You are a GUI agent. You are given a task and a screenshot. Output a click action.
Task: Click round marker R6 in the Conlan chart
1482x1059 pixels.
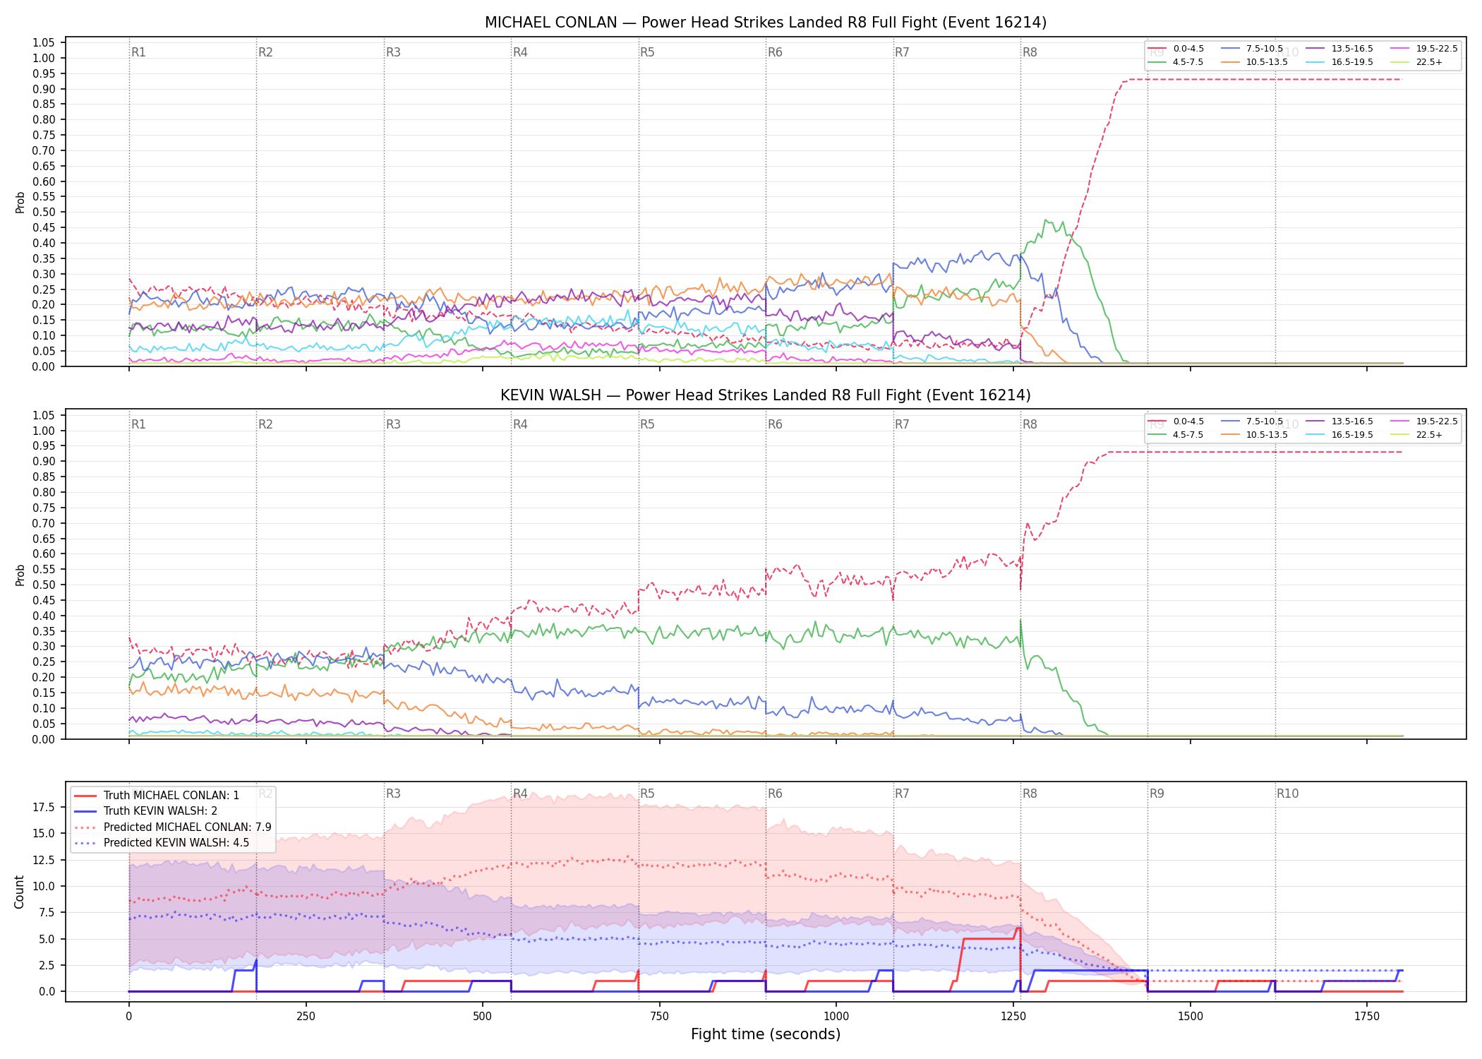pos(775,52)
